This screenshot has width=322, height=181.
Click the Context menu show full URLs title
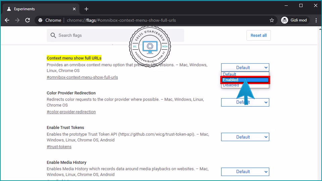[74, 58]
